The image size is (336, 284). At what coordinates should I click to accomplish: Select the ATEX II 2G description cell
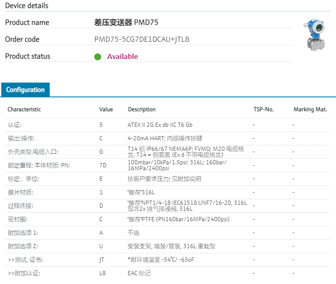(160, 125)
